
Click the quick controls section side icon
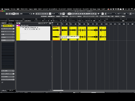[13, 79]
